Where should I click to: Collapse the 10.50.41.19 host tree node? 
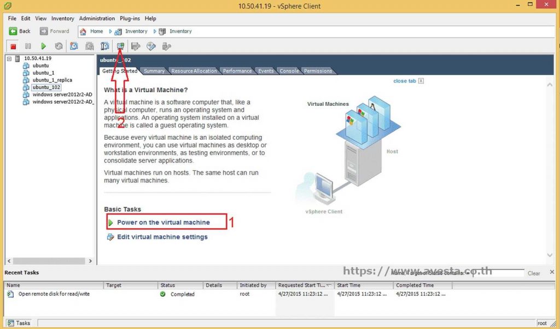coord(9,58)
